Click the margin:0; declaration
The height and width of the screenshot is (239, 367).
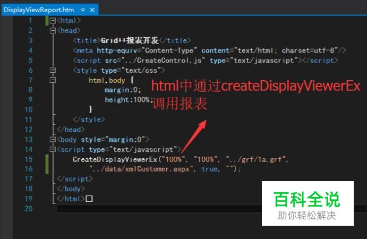tap(123, 90)
